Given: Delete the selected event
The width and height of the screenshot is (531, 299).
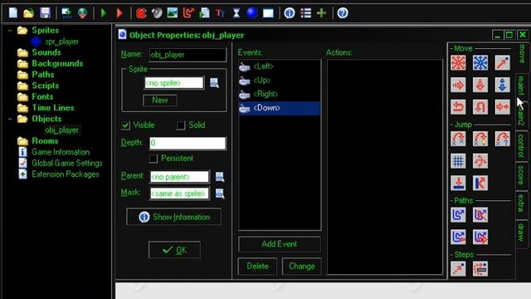Looking at the screenshot, I should pyautogui.click(x=257, y=267).
